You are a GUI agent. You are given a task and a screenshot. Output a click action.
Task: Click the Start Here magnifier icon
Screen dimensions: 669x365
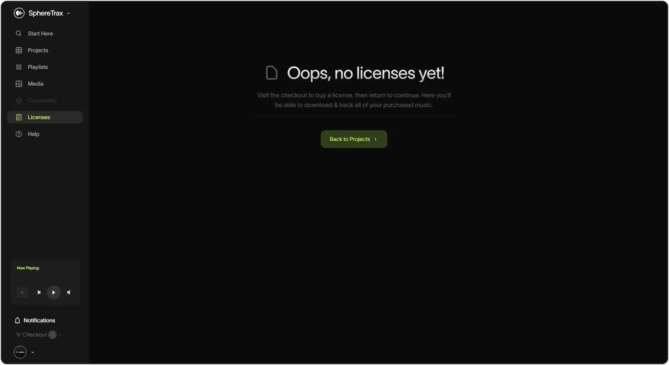point(19,33)
